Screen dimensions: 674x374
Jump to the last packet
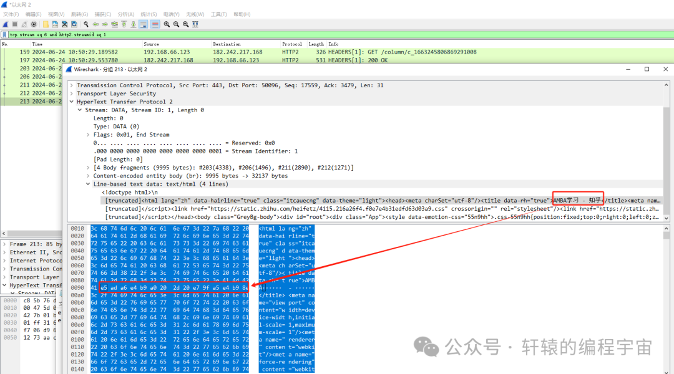(x=134, y=24)
